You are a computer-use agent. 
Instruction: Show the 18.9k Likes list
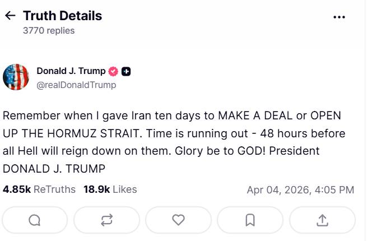coord(110,189)
